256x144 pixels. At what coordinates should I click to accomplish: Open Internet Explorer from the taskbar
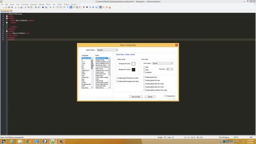click(x=12, y=141)
